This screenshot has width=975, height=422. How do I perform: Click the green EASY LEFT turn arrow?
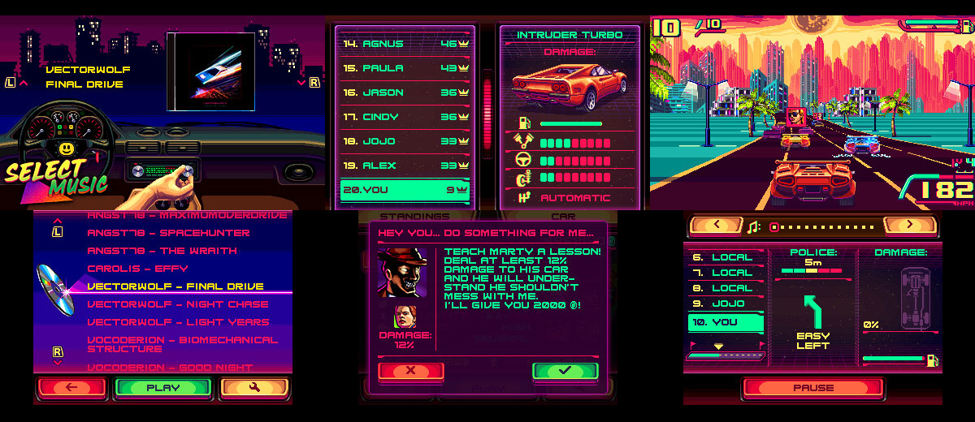812,312
